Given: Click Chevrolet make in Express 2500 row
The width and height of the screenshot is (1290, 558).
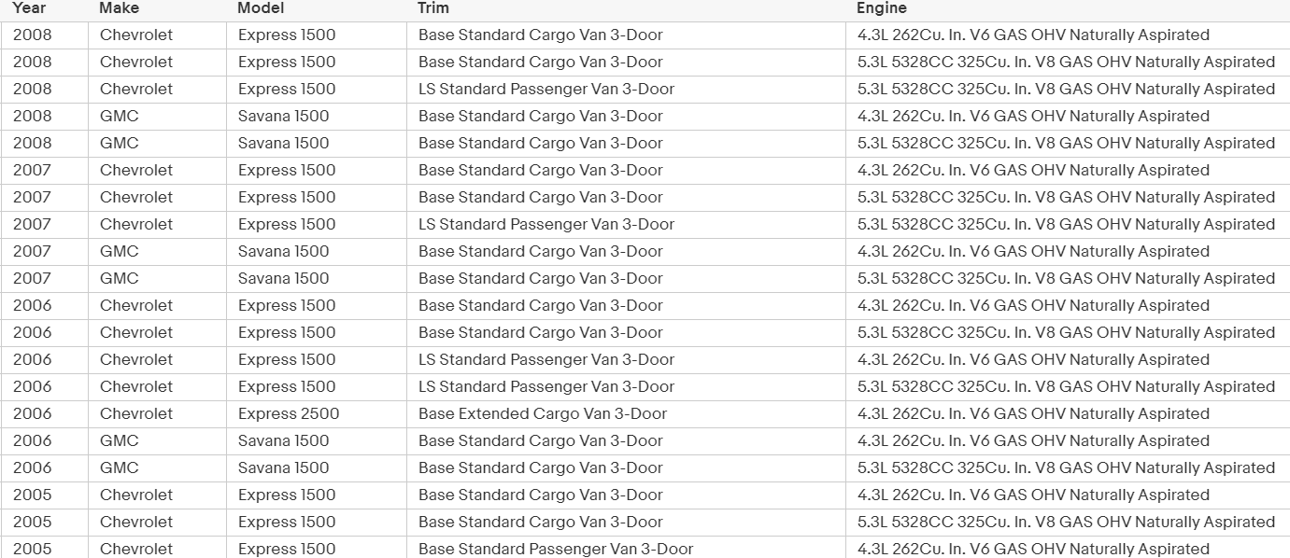Looking at the screenshot, I should click(x=136, y=413).
